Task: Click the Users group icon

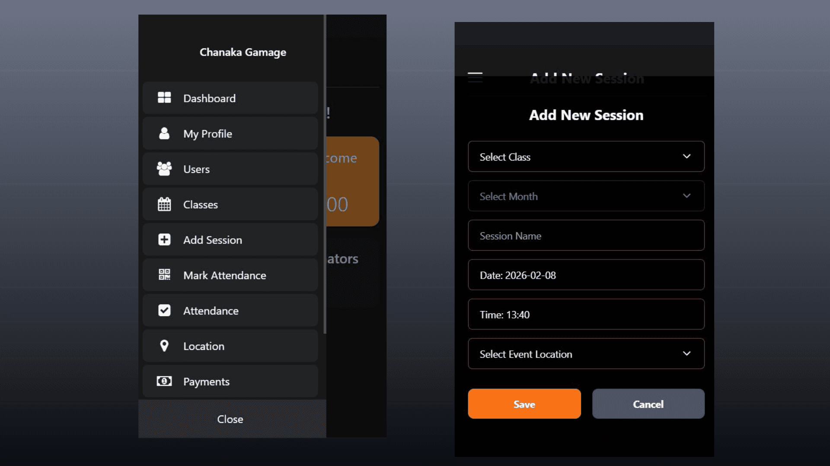Action: pyautogui.click(x=164, y=168)
